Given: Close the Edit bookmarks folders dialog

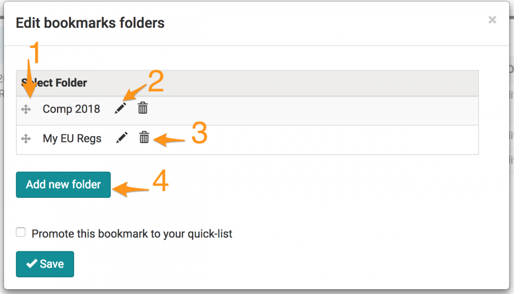Looking at the screenshot, I should click(x=492, y=20).
